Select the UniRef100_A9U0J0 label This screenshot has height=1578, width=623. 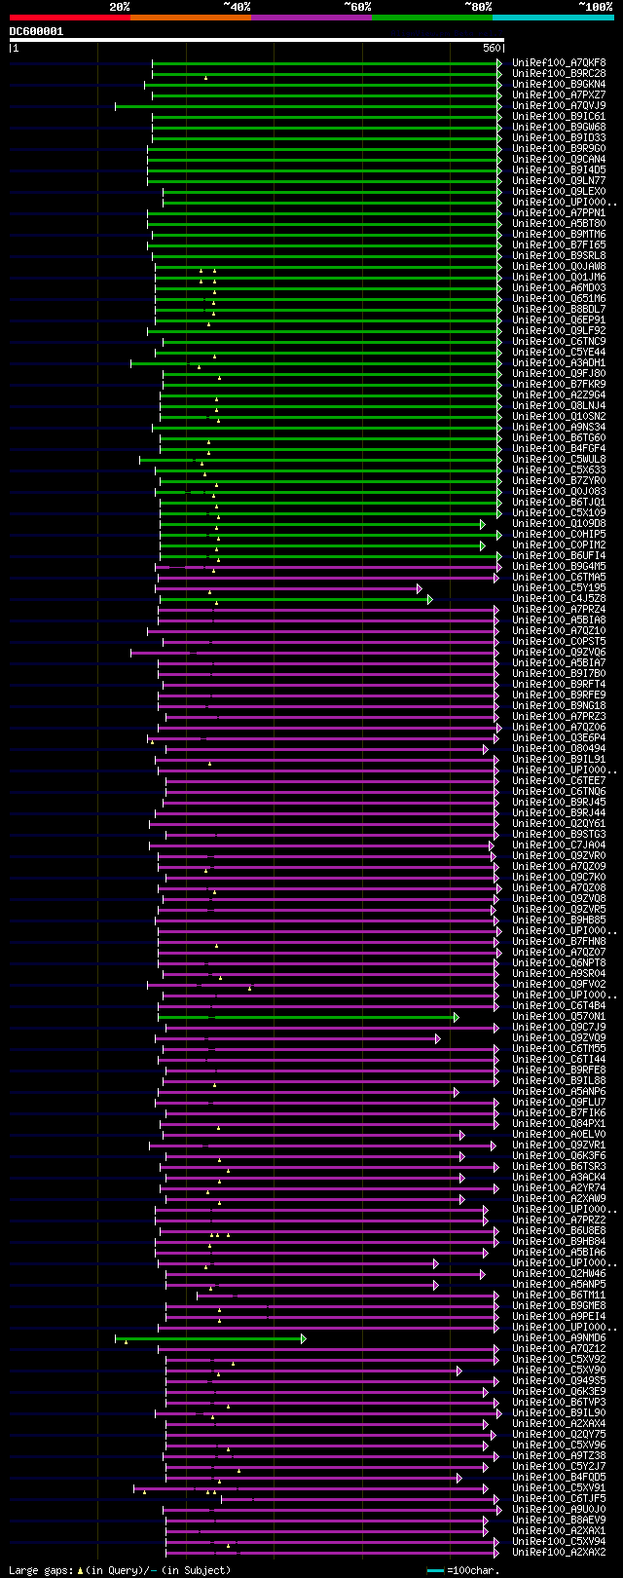(x=559, y=1509)
